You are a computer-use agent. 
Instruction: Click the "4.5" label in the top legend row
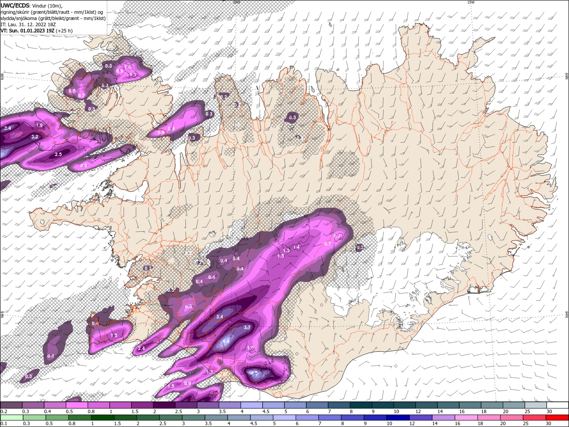pos(265,411)
